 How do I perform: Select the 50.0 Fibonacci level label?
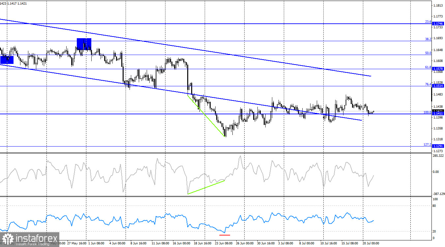point(428,53)
